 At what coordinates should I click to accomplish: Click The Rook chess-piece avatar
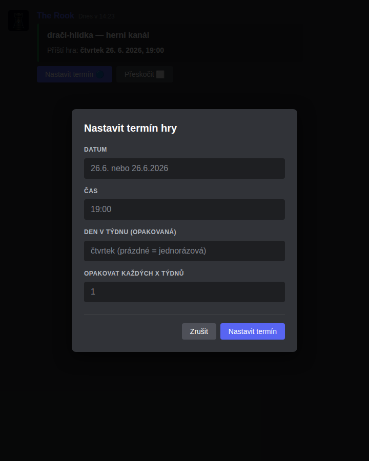18,20
